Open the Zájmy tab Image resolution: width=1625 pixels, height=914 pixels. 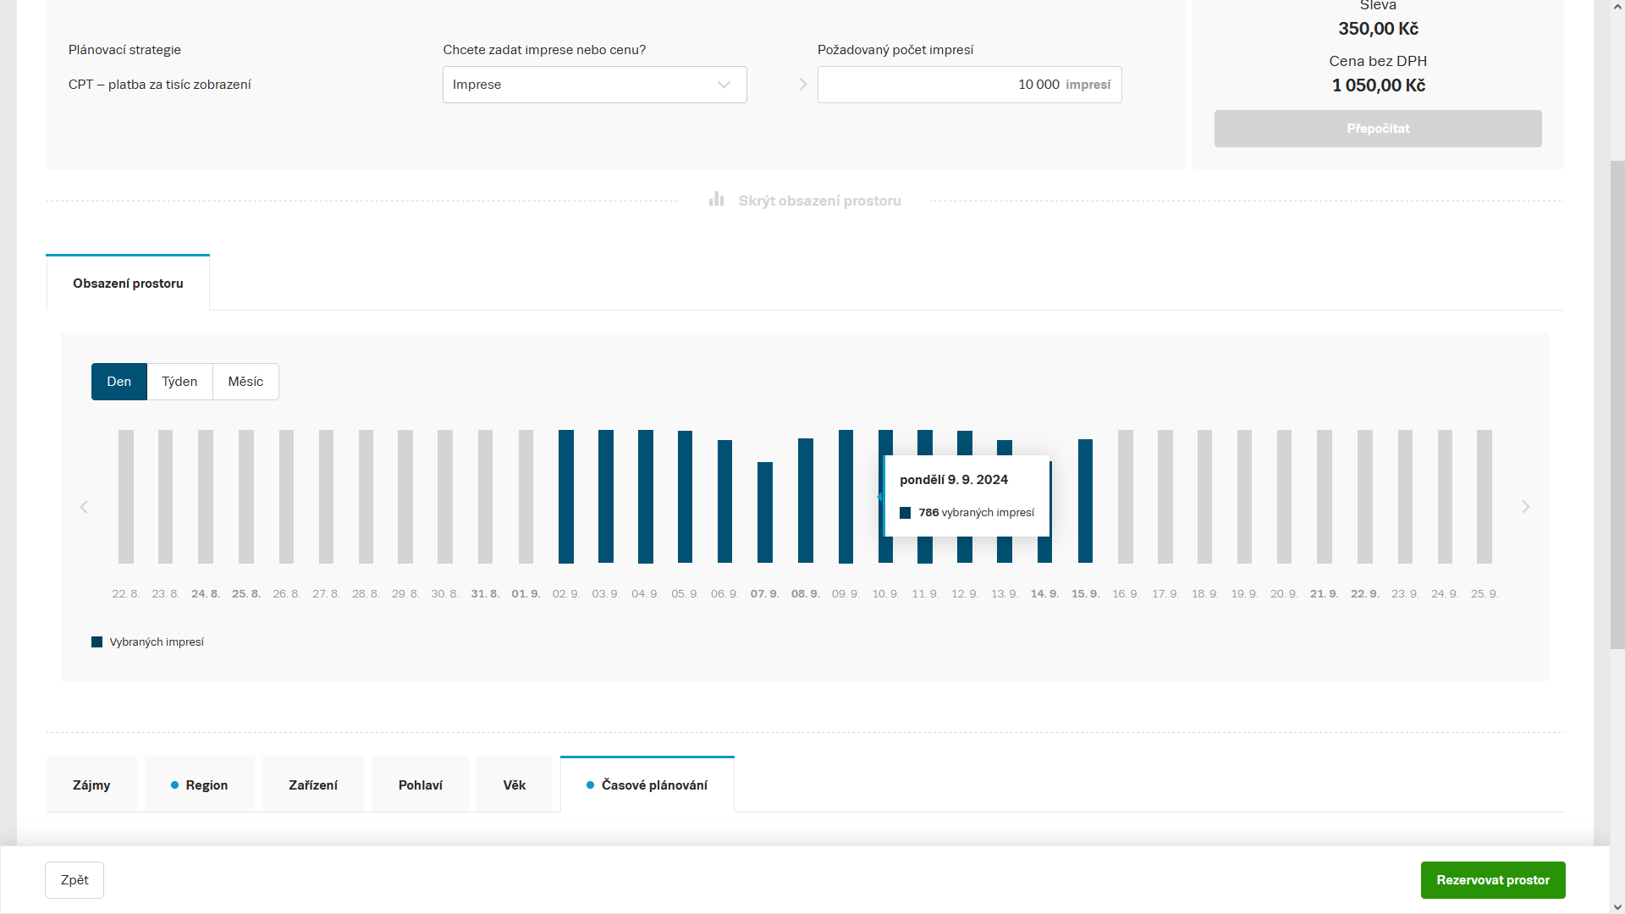(91, 785)
